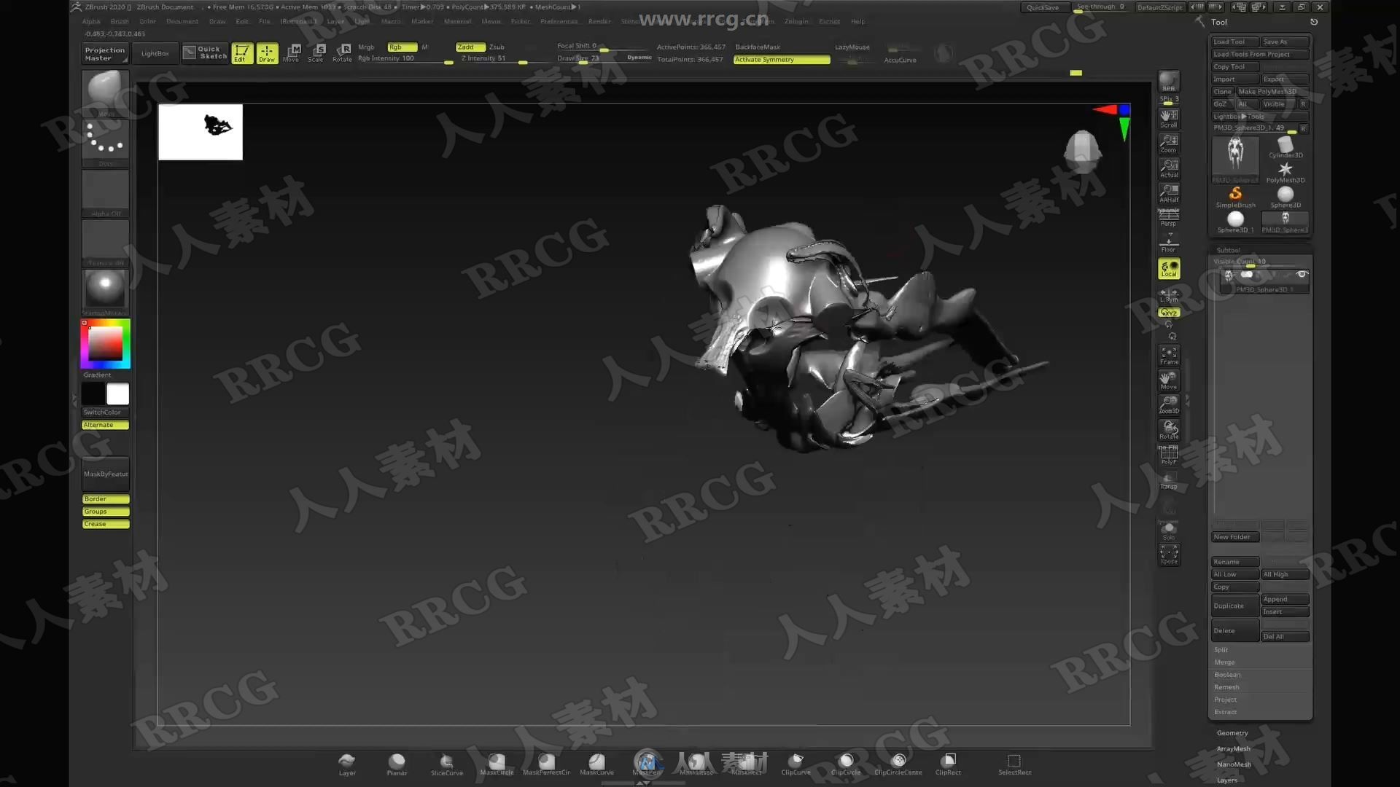Expand the Split subtool section
This screenshot has height=787, width=1400.
point(1221,650)
